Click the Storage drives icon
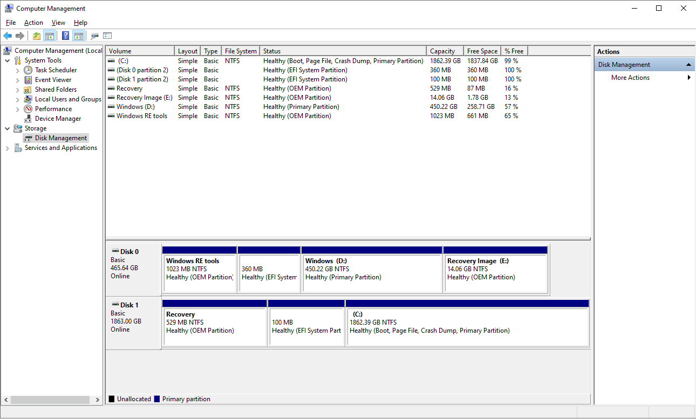Image resolution: width=696 pixels, height=419 pixels. [x=18, y=128]
